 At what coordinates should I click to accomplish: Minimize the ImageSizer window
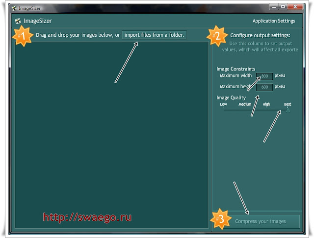point(274,7)
